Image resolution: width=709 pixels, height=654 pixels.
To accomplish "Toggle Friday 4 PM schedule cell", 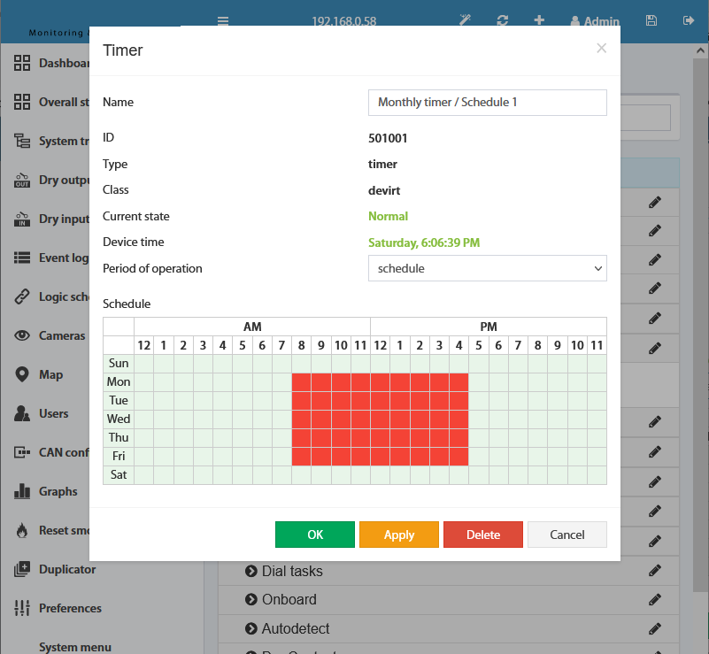I will (459, 456).
